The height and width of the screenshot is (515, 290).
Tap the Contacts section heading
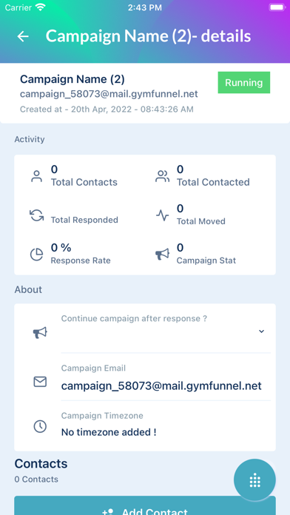pyautogui.click(x=41, y=463)
